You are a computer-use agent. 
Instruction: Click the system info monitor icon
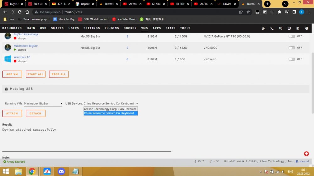pyautogui.click(x=289, y=28)
